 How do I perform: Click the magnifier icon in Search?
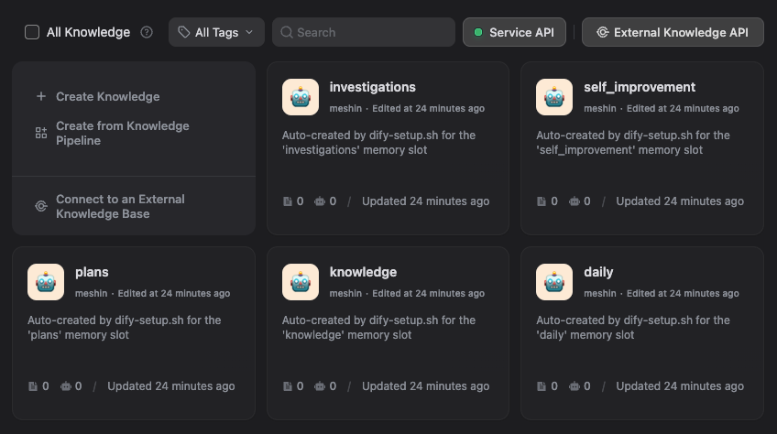287,32
